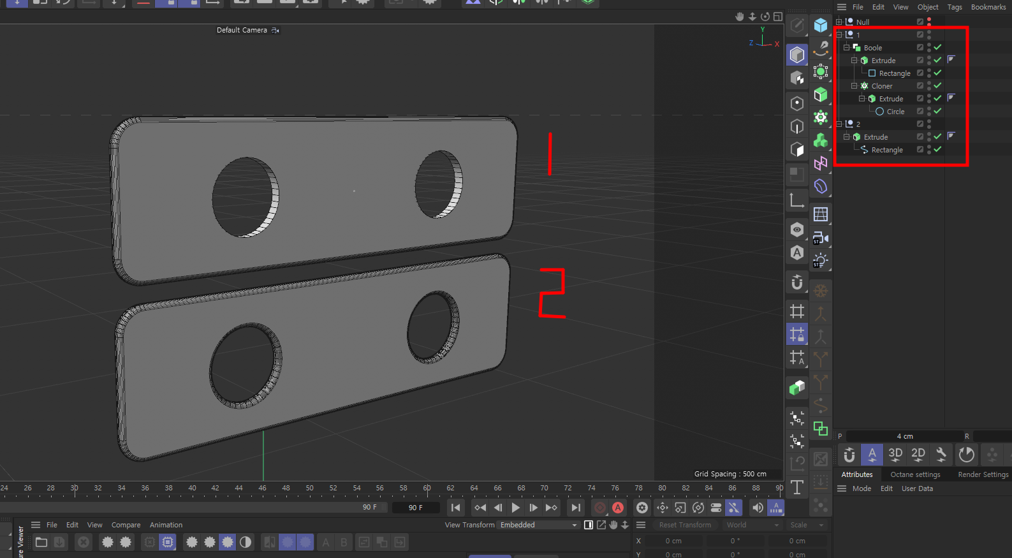Screen dimensions: 1012x558
Task: Click the key selection options gear
Action: pyautogui.click(x=642, y=508)
